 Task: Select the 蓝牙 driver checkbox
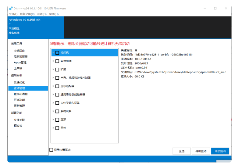coord(57,120)
